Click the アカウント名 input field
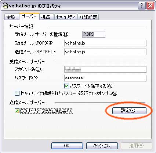 coord(105,69)
